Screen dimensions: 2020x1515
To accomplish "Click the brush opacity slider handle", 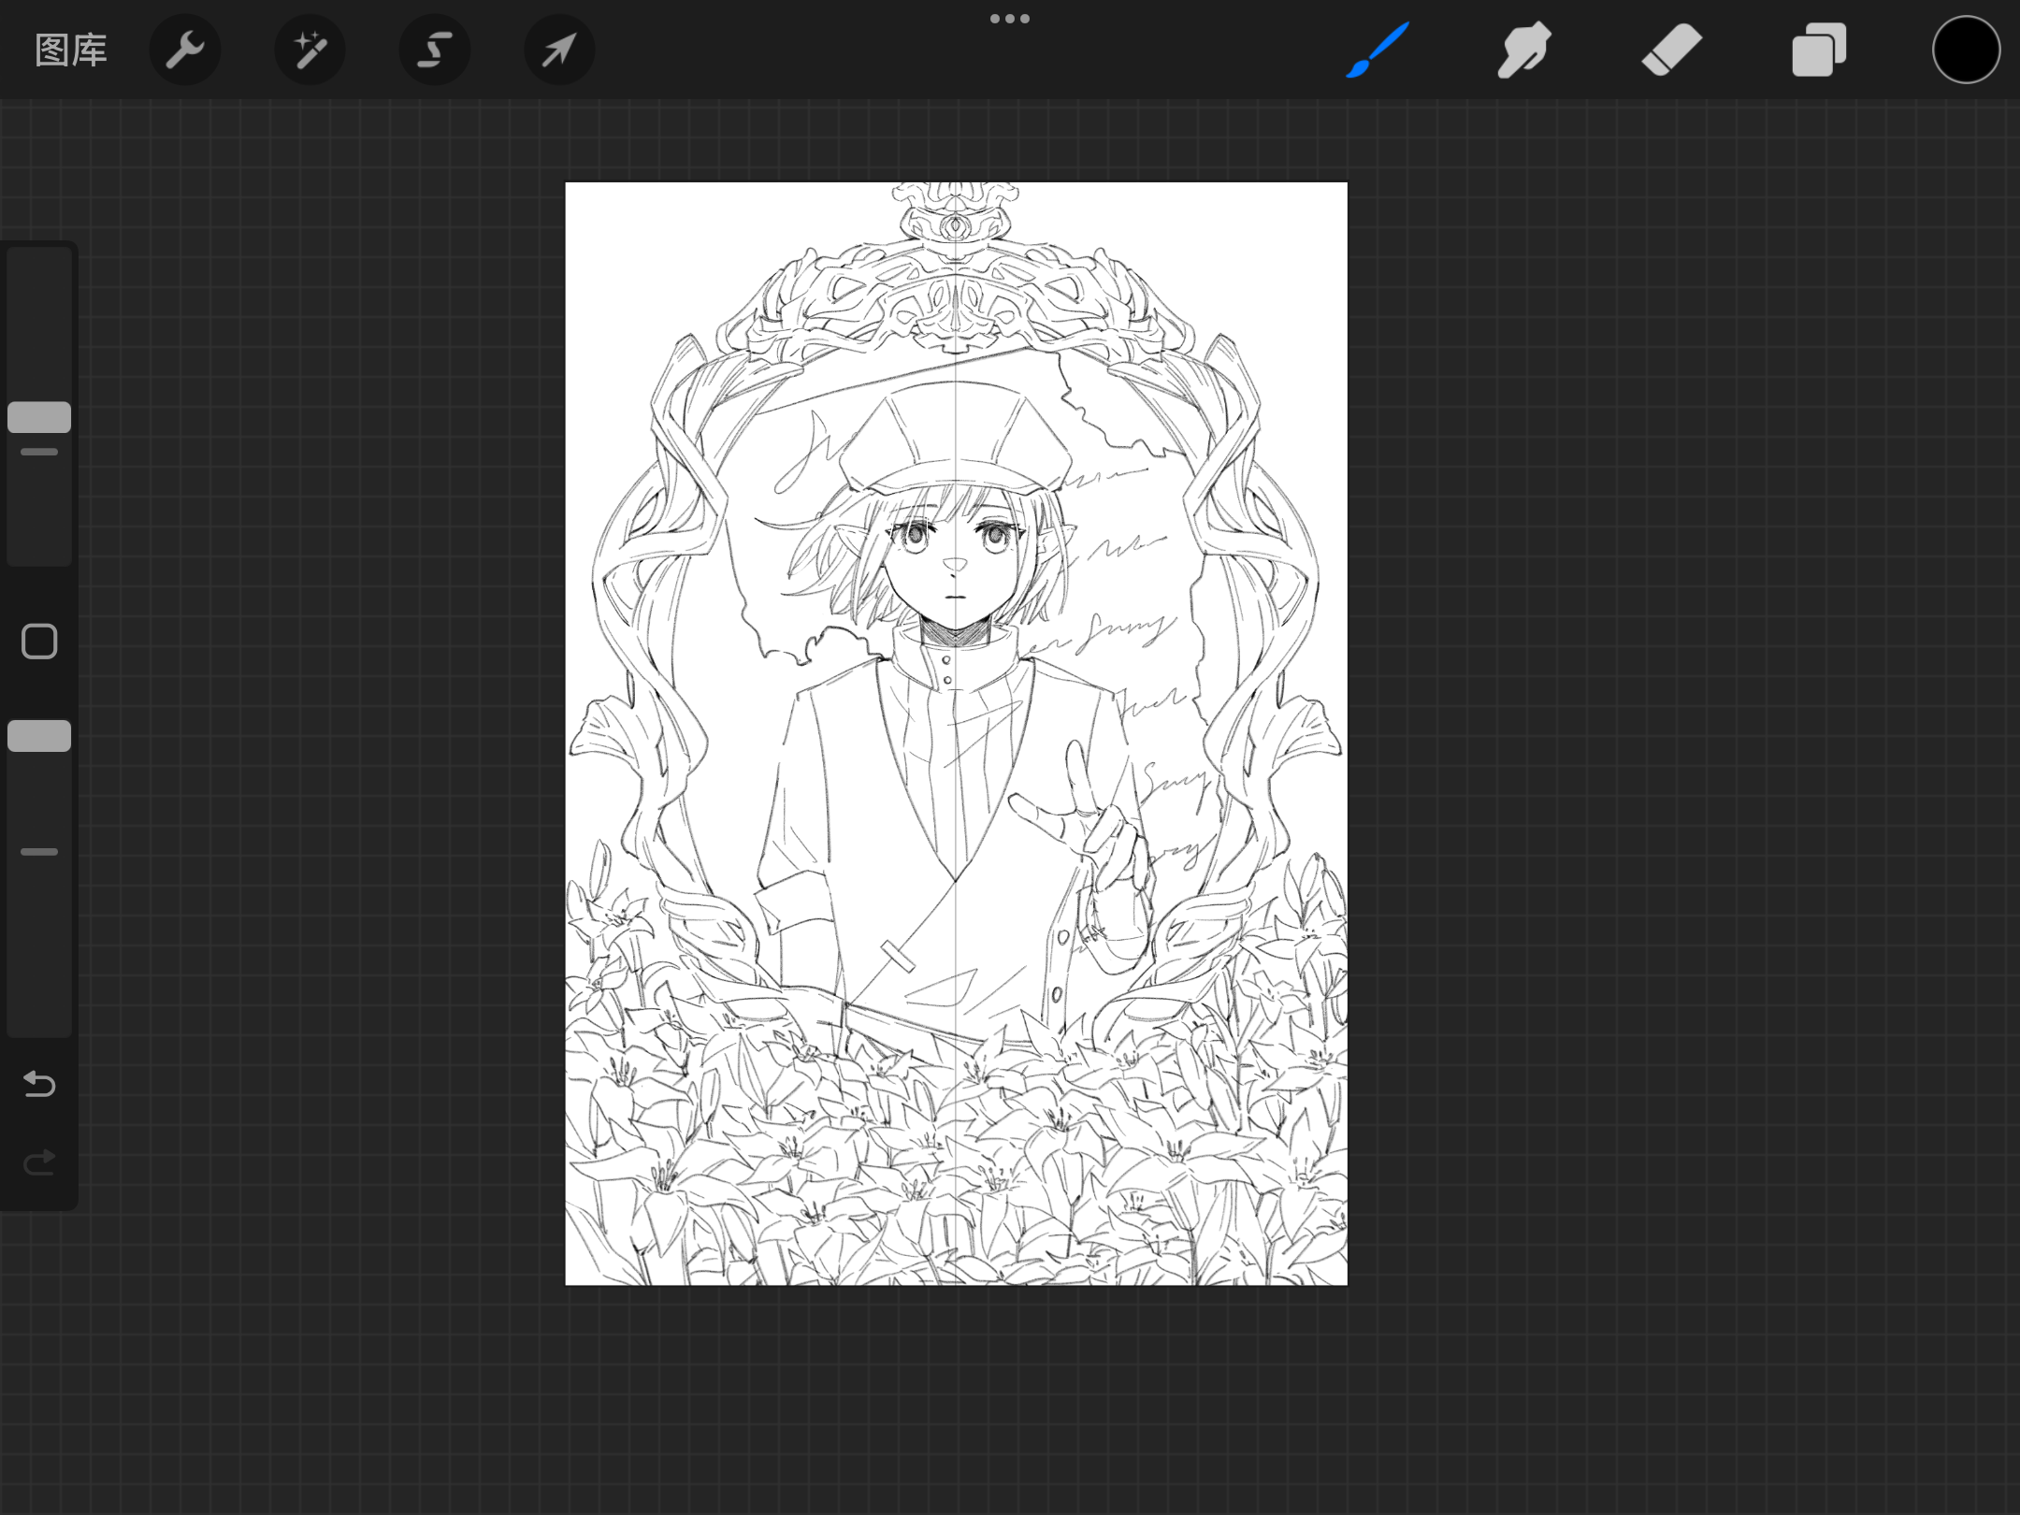I will [39, 736].
